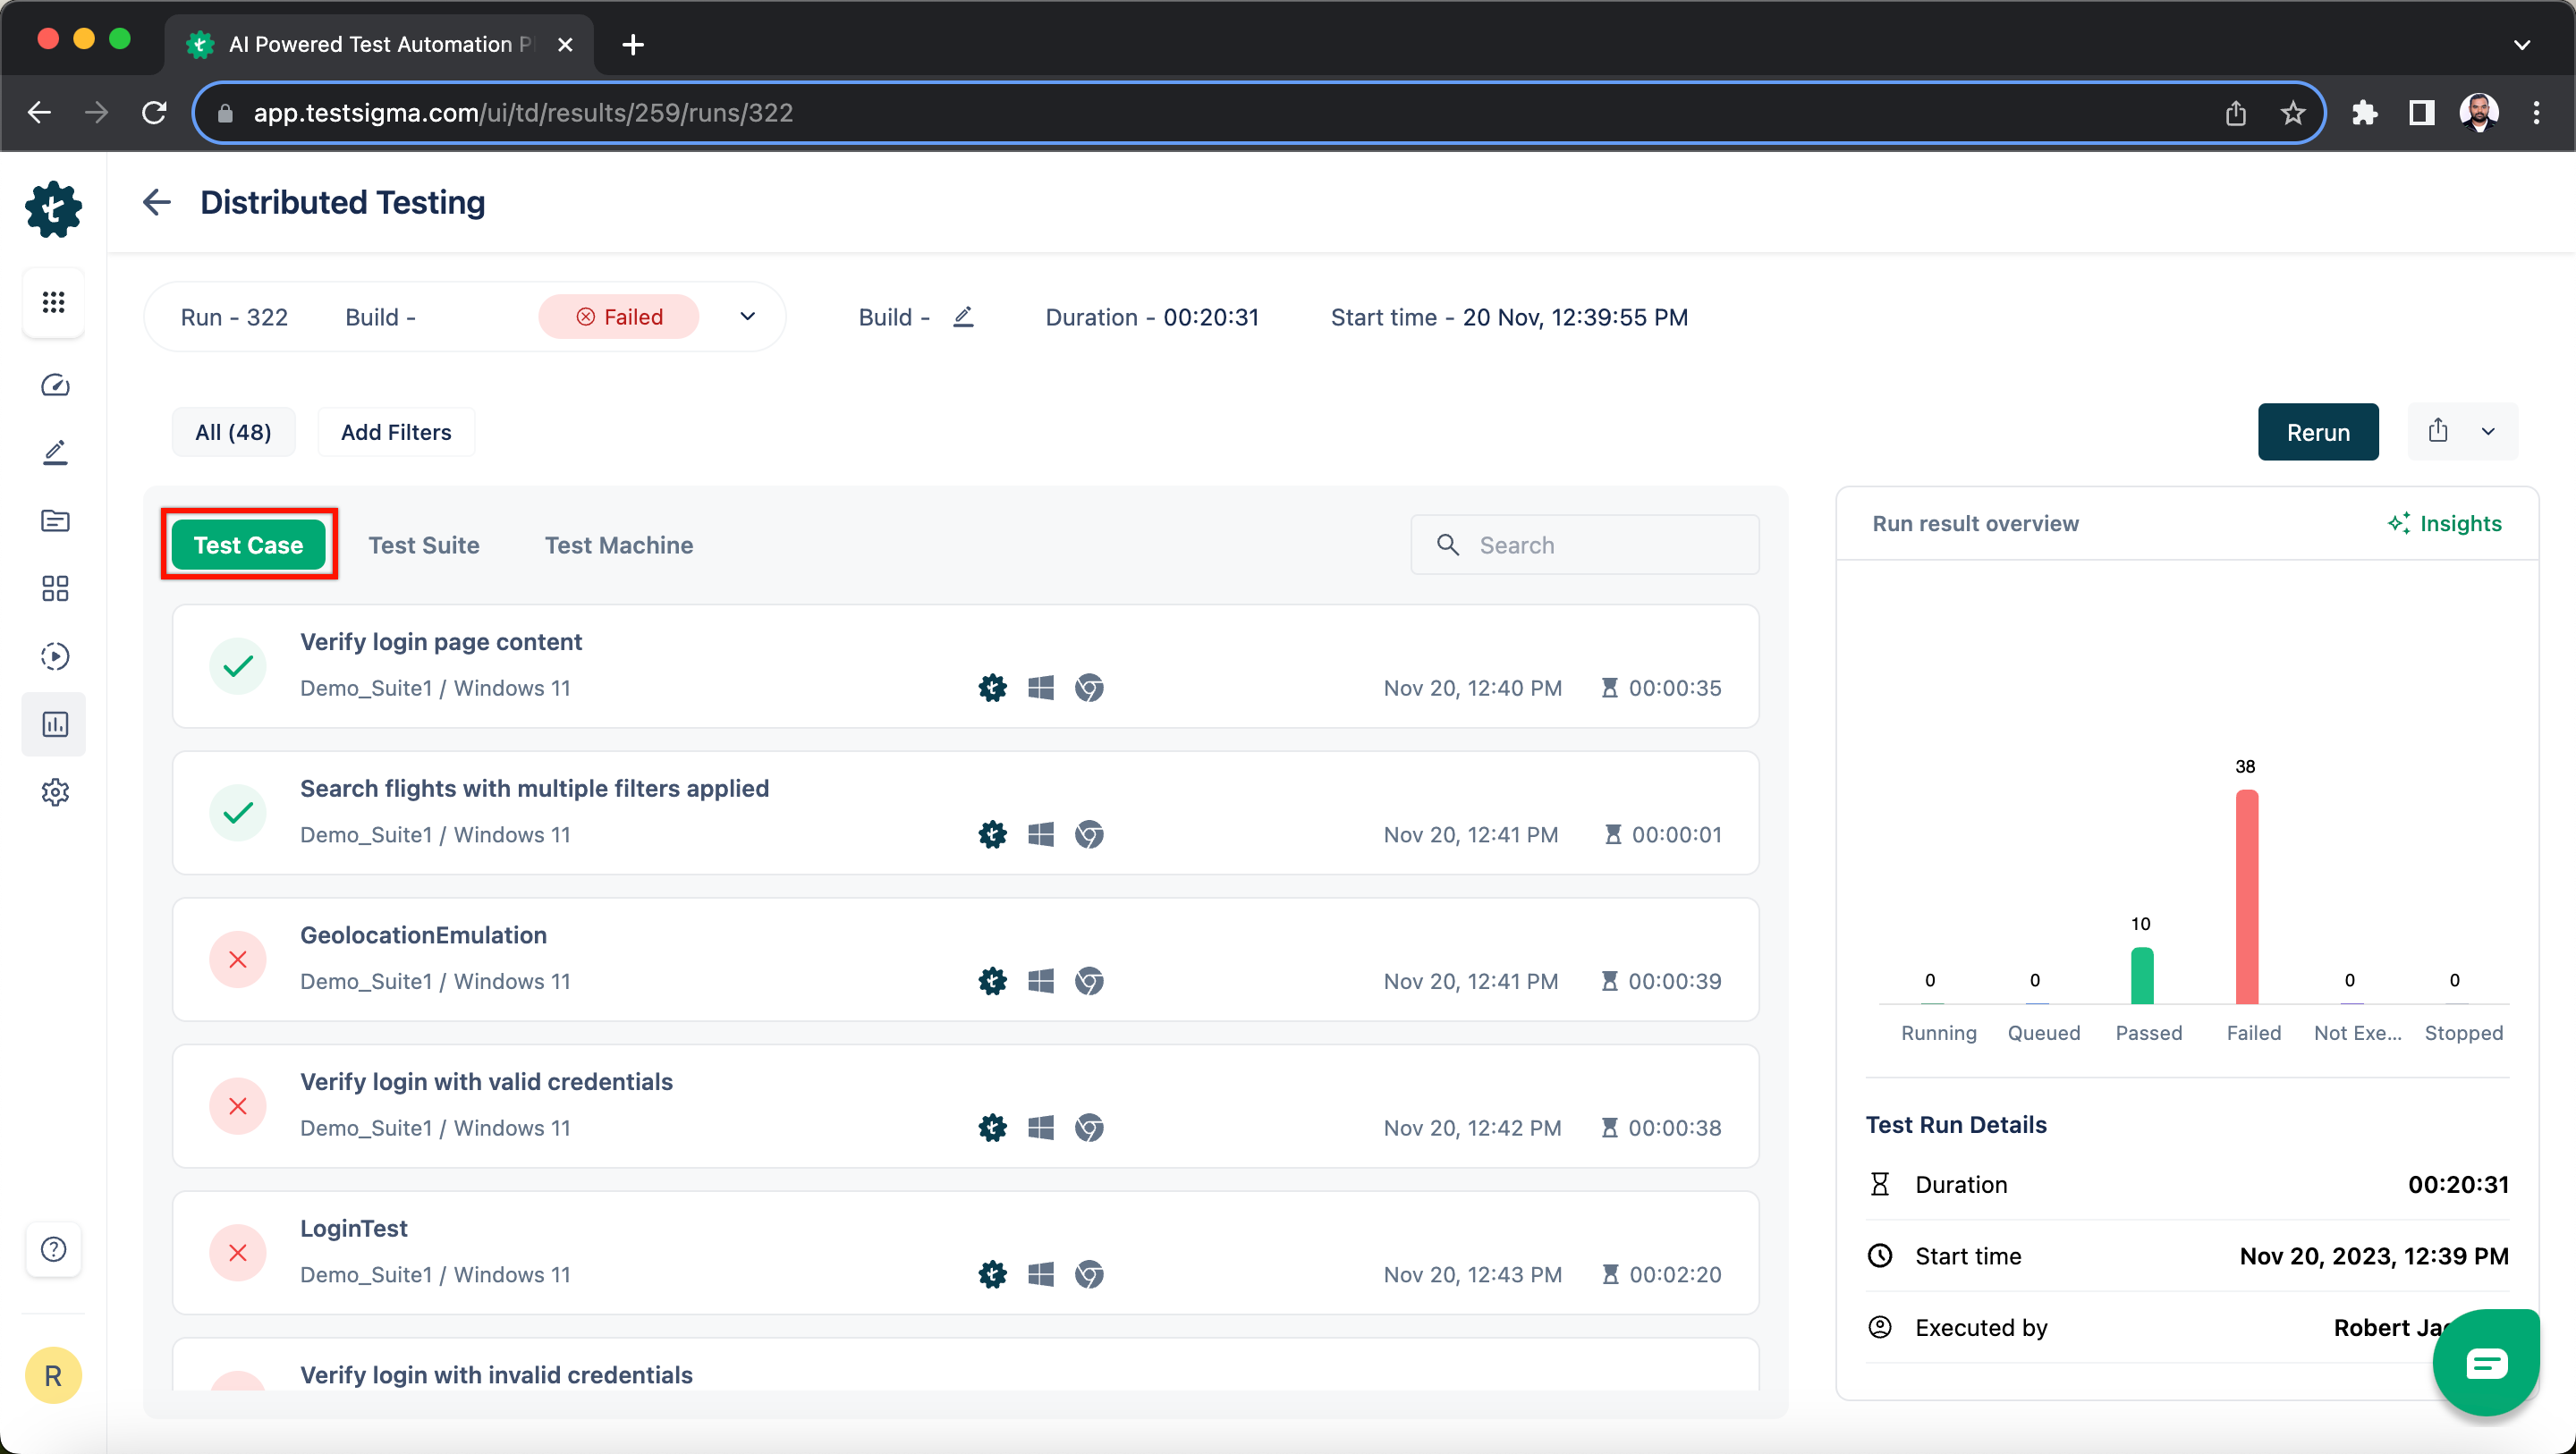Expand the share options chevron next to Rerun
The width and height of the screenshot is (2576, 1454).
click(x=2488, y=431)
